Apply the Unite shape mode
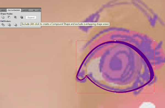 [x=3, y=17]
